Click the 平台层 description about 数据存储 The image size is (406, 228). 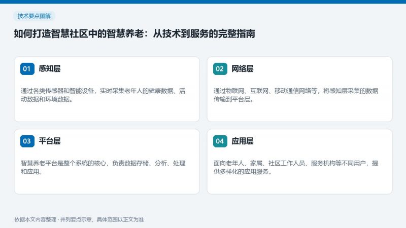click(x=103, y=168)
